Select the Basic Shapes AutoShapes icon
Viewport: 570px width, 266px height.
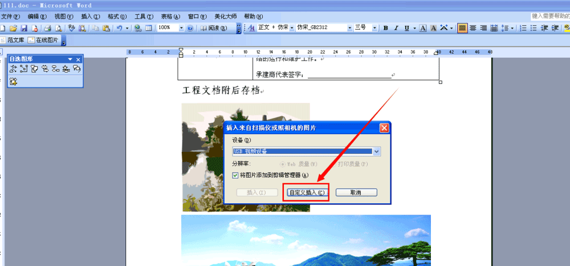35,68
